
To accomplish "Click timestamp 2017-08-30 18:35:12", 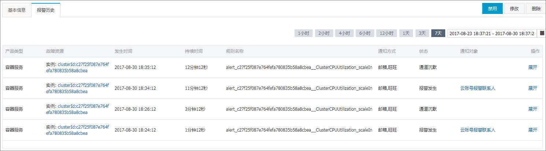I will pyautogui.click(x=135, y=67).
